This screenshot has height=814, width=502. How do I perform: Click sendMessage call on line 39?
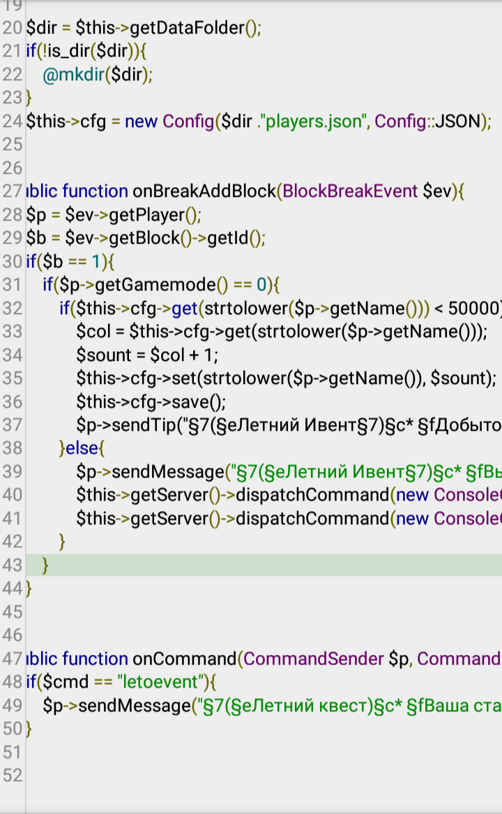click(289, 471)
